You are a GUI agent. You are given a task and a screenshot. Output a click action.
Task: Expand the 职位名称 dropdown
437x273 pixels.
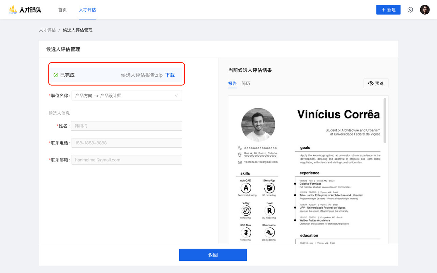127,96
